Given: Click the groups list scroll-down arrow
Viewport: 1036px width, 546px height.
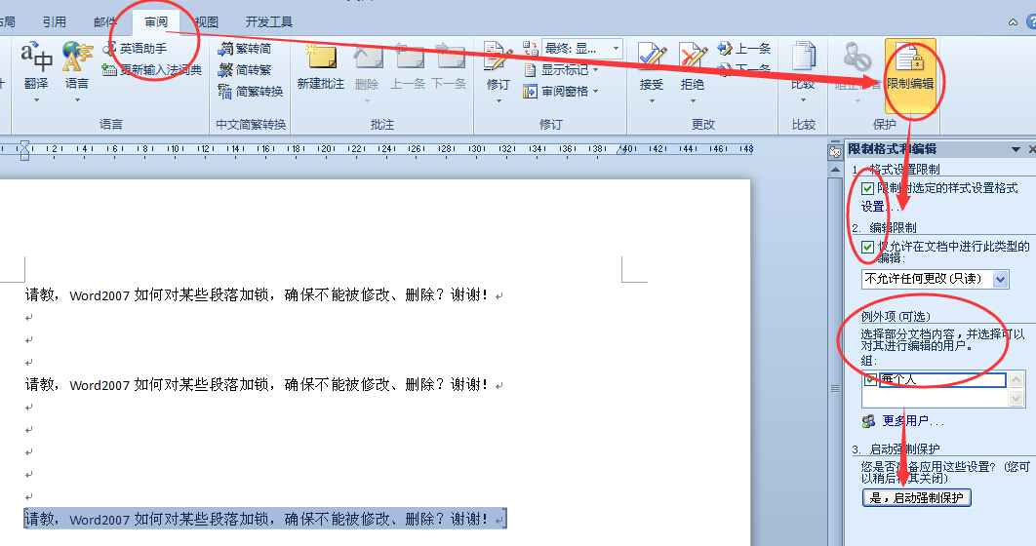Looking at the screenshot, I should [1016, 399].
